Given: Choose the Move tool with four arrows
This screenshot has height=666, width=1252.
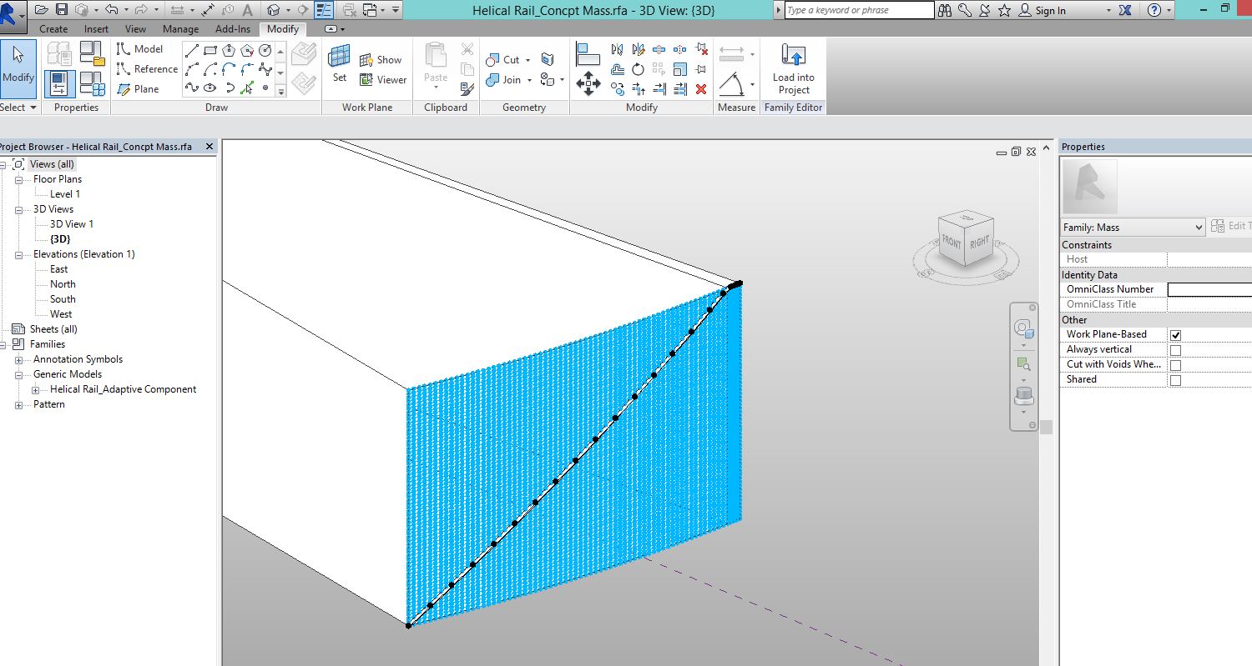Looking at the screenshot, I should (x=588, y=83).
